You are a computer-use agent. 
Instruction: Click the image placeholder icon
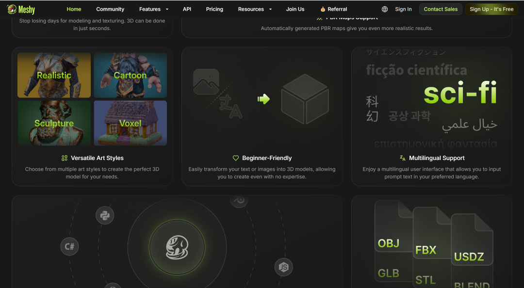pos(206,82)
